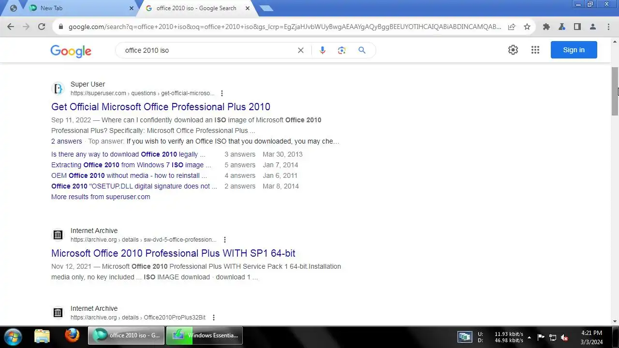Screen dimensions: 619x348
Task: Select office 2010 iso Google Search tab
Action: pos(197,8)
